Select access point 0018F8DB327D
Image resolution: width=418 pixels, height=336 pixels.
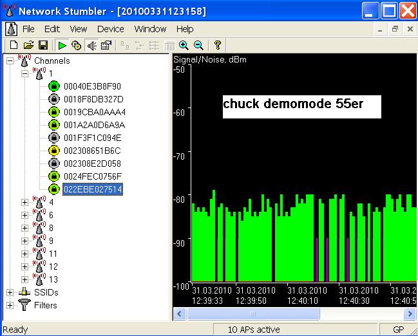[93, 99]
